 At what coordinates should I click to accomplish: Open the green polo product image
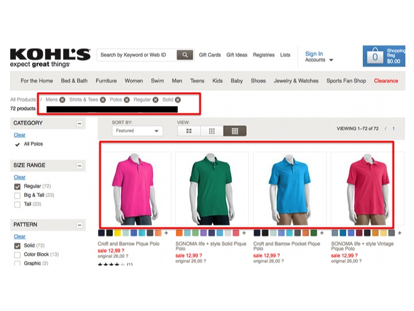pos(212,189)
